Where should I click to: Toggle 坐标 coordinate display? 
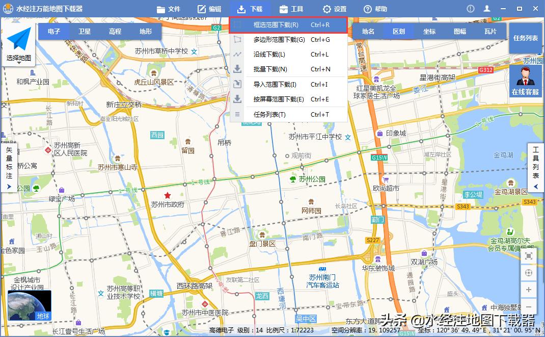[429, 31]
